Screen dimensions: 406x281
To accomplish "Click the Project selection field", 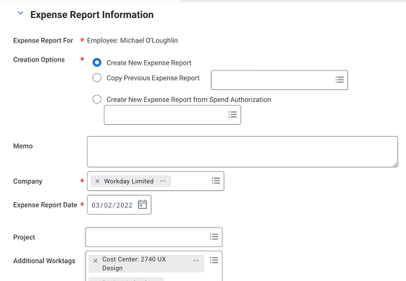I will [154, 237].
